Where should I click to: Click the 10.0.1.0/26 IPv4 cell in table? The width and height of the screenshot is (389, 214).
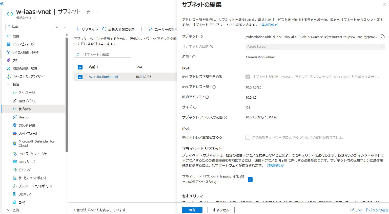pyautogui.click(x=143, y=77)
